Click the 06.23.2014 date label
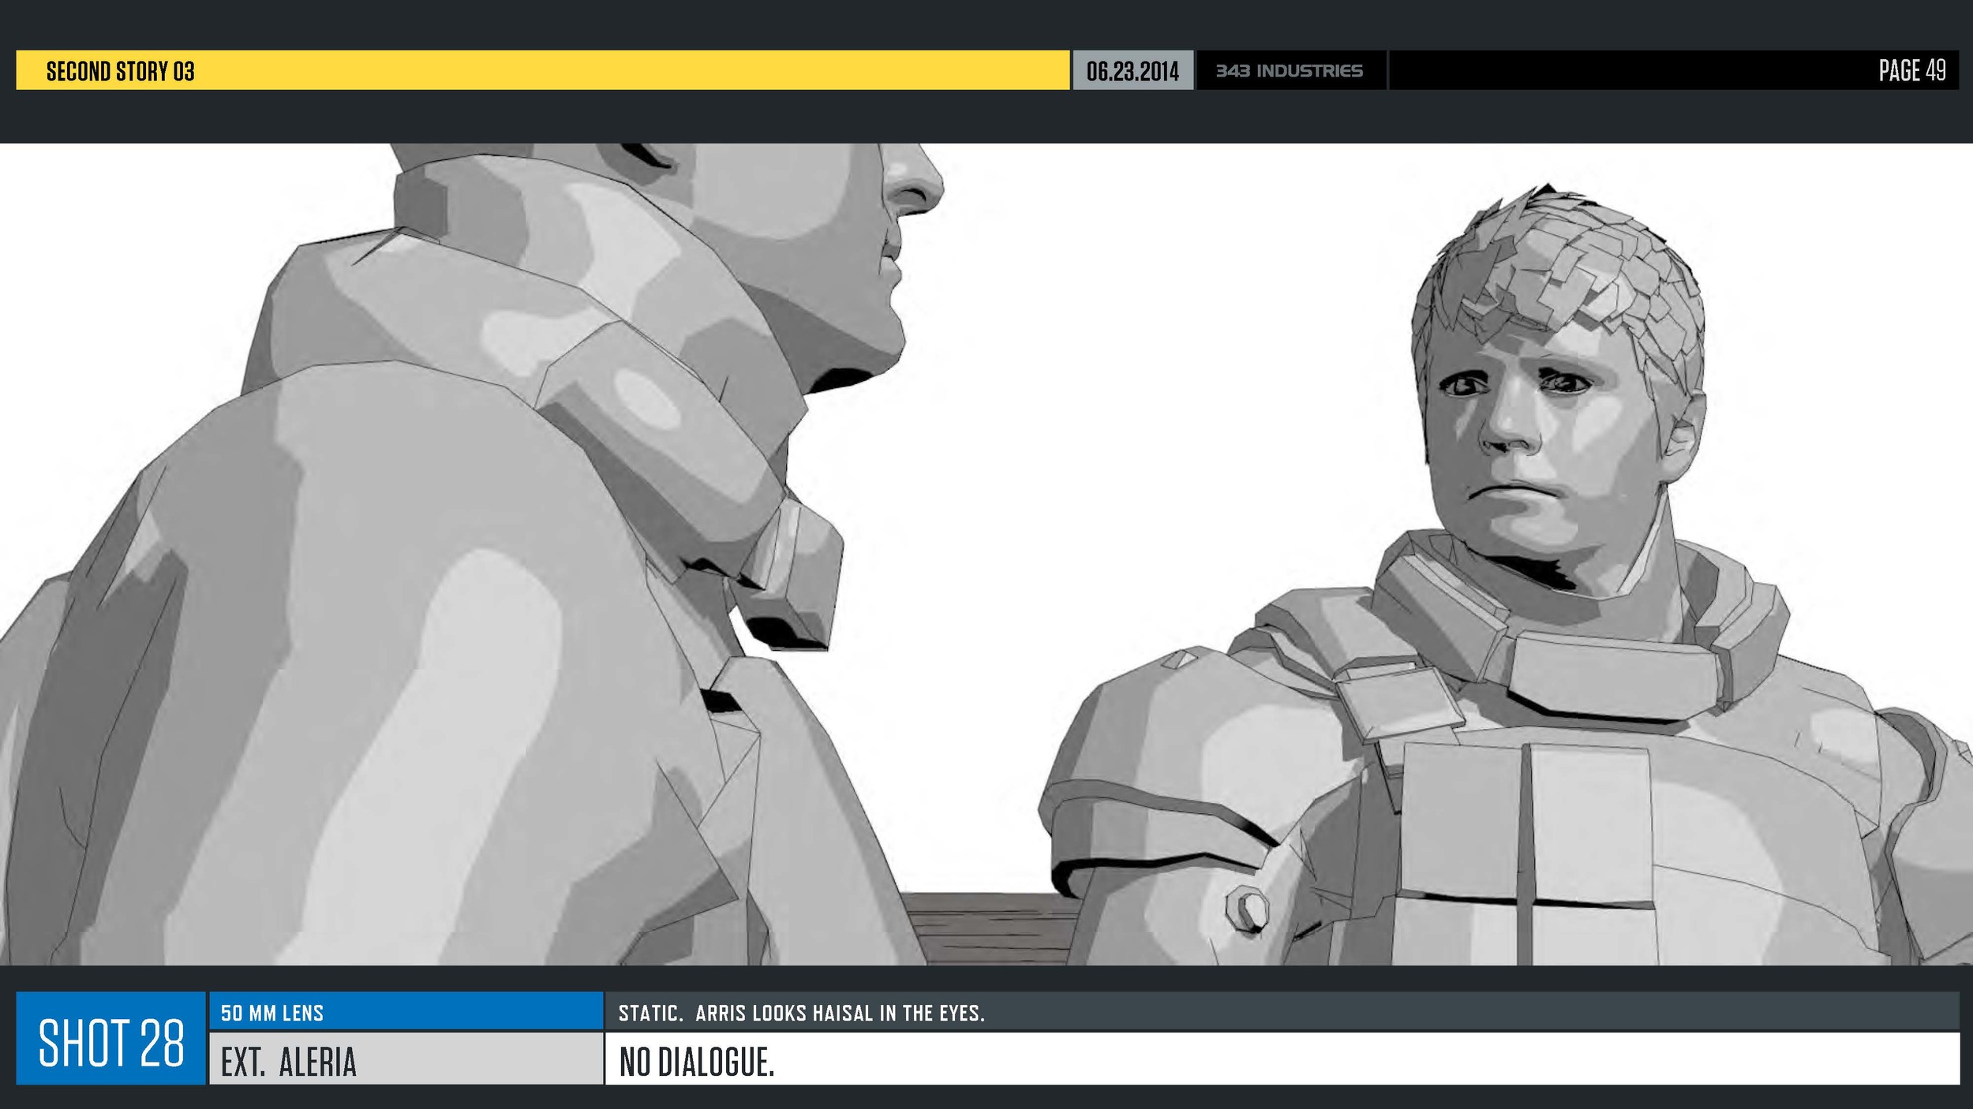Screen dimensions: 1973x1109 1132,71
